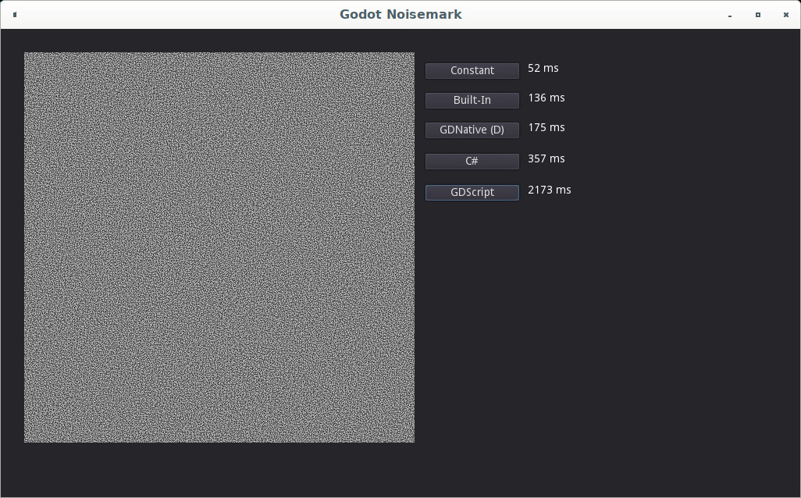
Task: Run the GDNative (D) benchmark
Action: pyautogui.click(x=472, y=130)
